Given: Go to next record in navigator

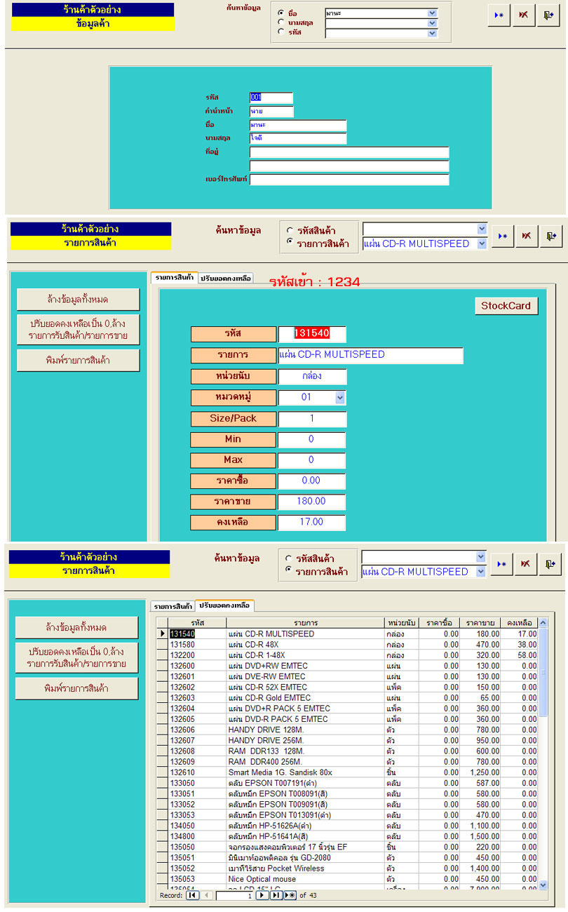Looking at the screenshot, I should (x=262, y=896).
